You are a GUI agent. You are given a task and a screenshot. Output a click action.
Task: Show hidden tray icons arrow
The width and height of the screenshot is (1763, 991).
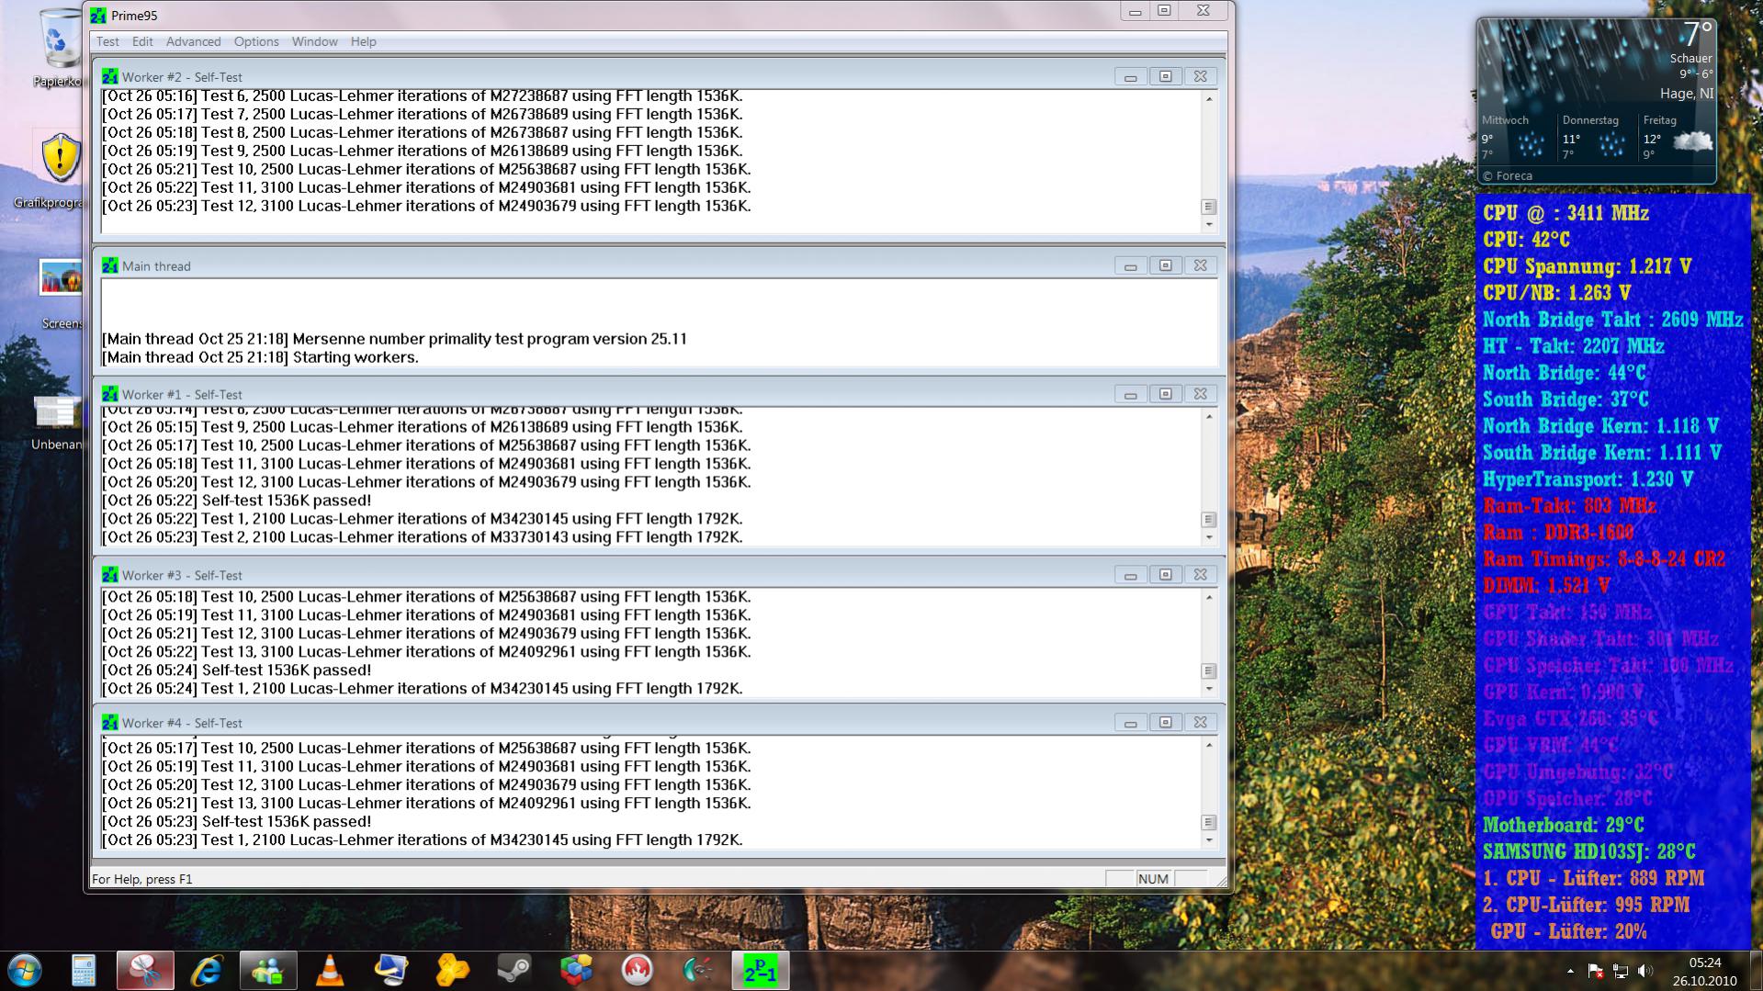point(1570,971)
